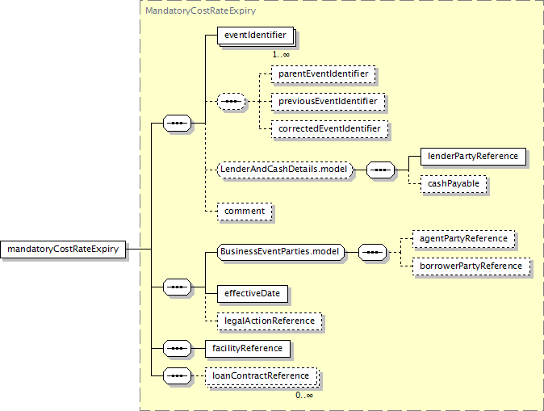Click the facilityReference element
This screenshot has width=544, height=411.
pyautogui.click(x=248, y=349)
